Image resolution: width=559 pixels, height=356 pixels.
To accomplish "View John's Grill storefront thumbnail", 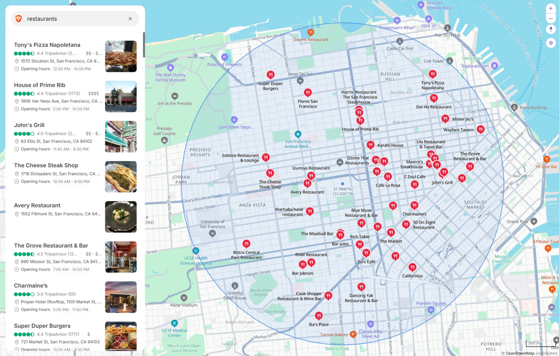I will (x=121, y=137).
